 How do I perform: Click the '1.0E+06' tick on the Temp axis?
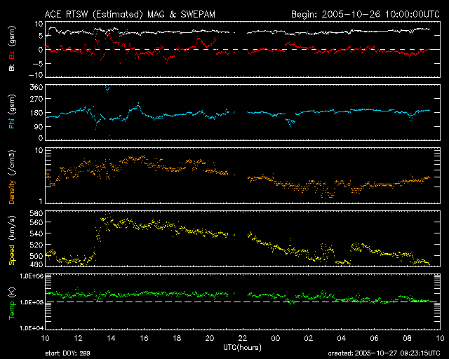point(32,276)
